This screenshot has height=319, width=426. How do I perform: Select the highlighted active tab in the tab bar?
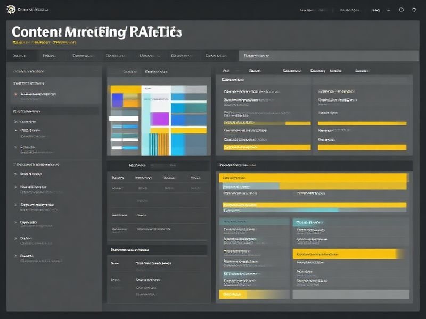[x=256, y=56]
